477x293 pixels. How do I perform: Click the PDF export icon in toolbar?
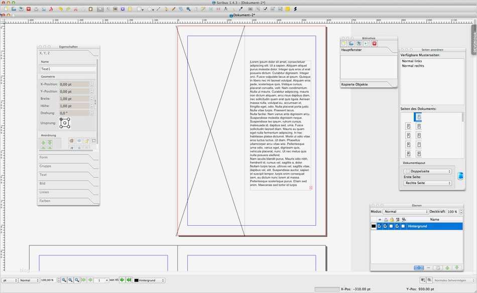tap(51, 9)
